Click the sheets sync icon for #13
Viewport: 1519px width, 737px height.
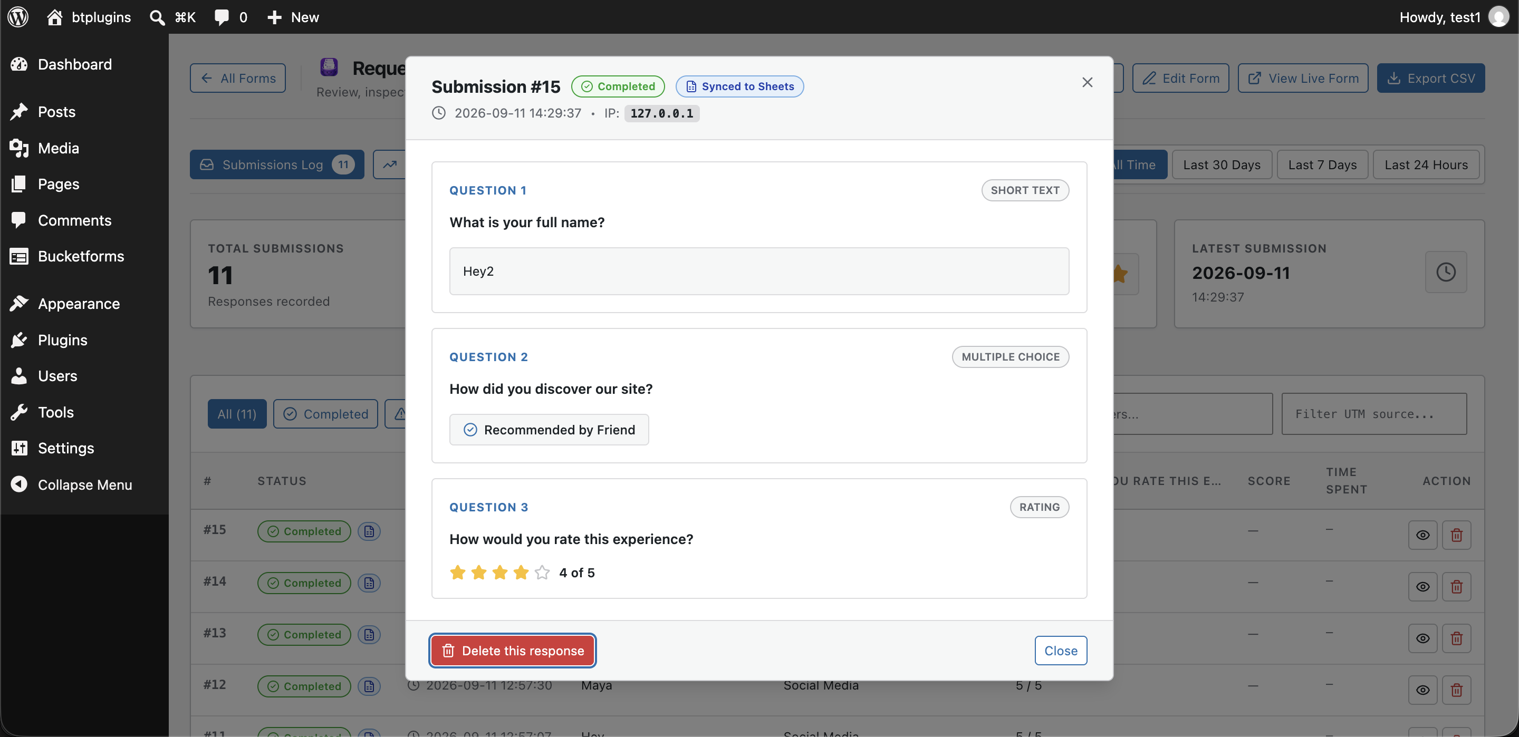pyautogui.click(x=369, y=634)
